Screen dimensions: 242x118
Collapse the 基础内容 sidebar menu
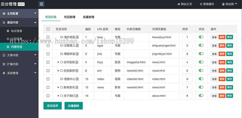19,23
